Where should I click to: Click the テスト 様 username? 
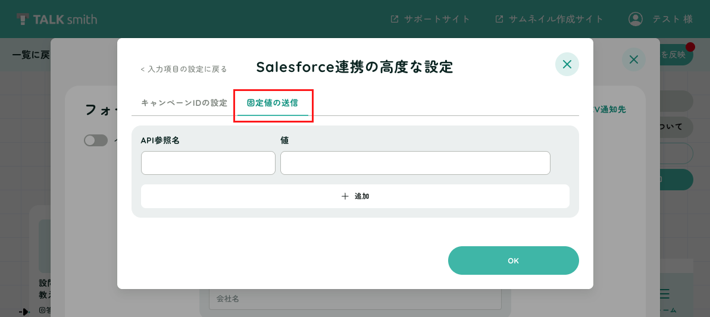point(673,19)
